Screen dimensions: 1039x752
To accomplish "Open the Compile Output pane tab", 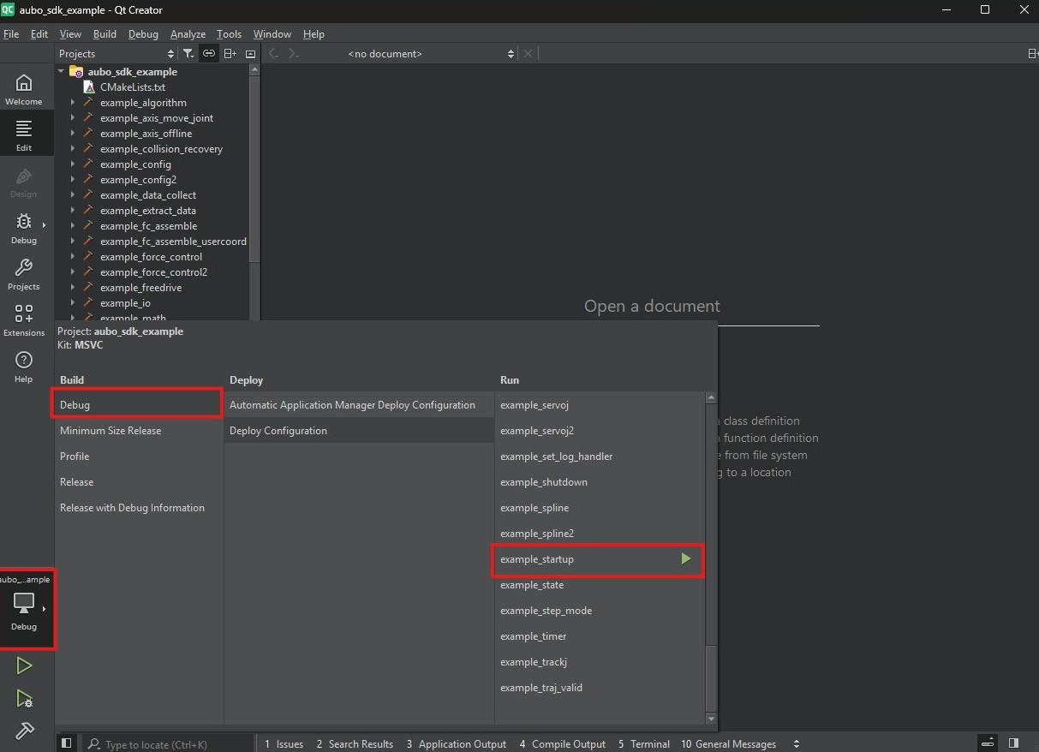I will coord(562,743).
